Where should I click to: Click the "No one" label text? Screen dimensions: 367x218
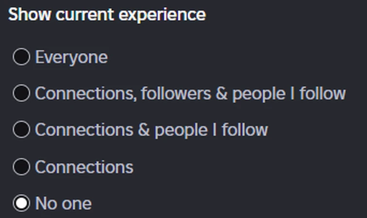pyautogui.click(x=63, y=203)
